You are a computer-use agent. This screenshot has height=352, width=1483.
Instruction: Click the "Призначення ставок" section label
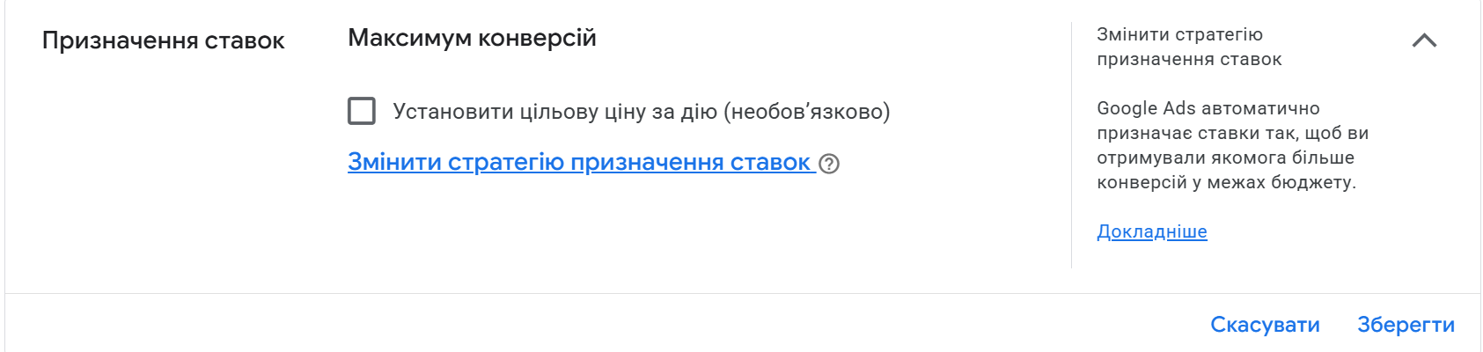pyautogui.click(x=163, y=40)
